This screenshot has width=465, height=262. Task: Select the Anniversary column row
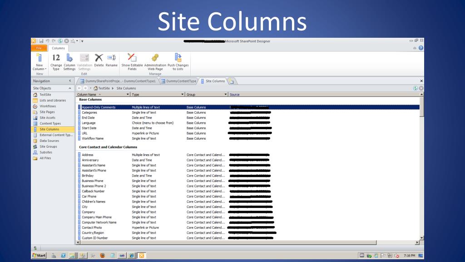248,160
